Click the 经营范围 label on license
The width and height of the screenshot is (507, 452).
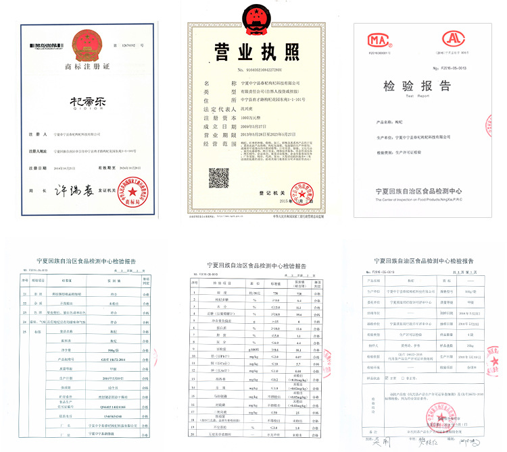[220, 144]
